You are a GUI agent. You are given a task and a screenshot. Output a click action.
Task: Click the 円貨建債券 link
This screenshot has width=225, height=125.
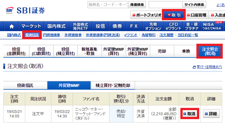[52, 35]
